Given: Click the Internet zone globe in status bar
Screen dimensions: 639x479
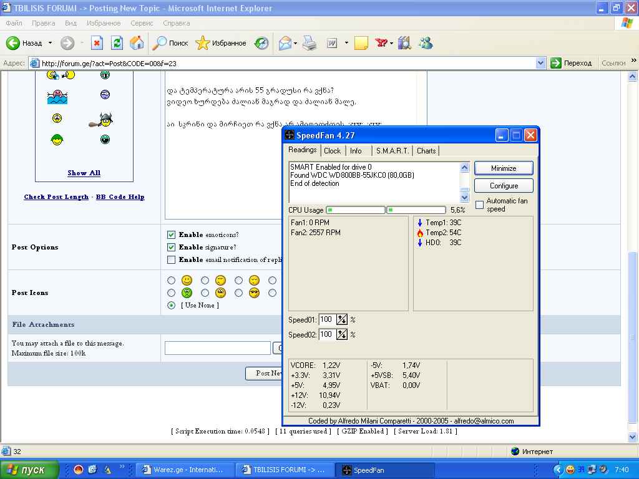Looking at the screenshot, I should tap(515, 452).
